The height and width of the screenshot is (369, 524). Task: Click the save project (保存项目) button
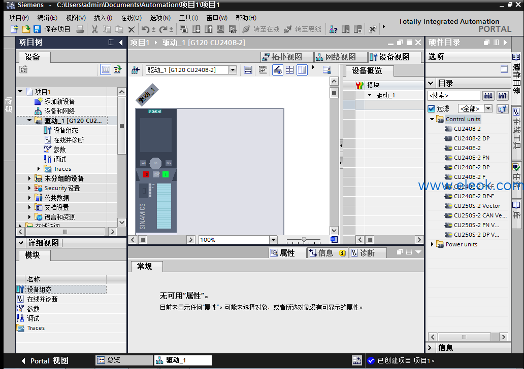tap(52, 29)
